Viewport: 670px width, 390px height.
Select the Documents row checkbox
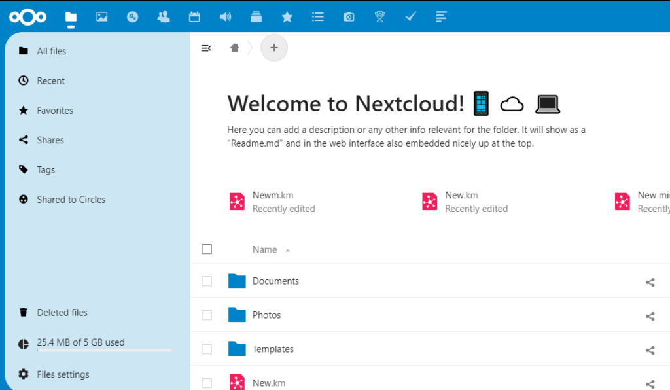coord(207,281)
